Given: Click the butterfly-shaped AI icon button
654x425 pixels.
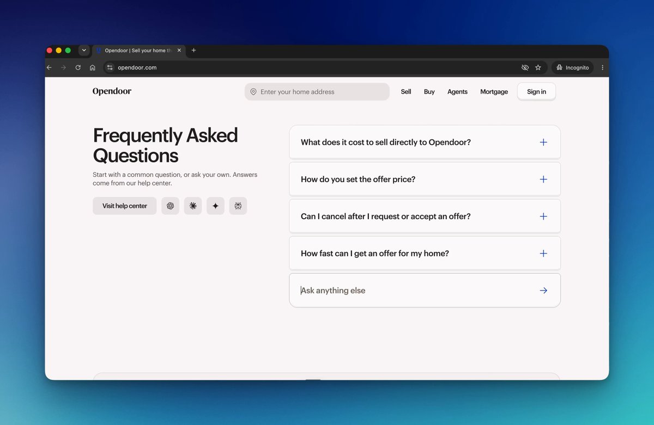Looking at the screenshot, I should [x=238, y=206].
